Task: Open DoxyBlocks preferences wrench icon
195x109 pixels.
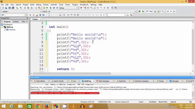Action: (162, 12)
